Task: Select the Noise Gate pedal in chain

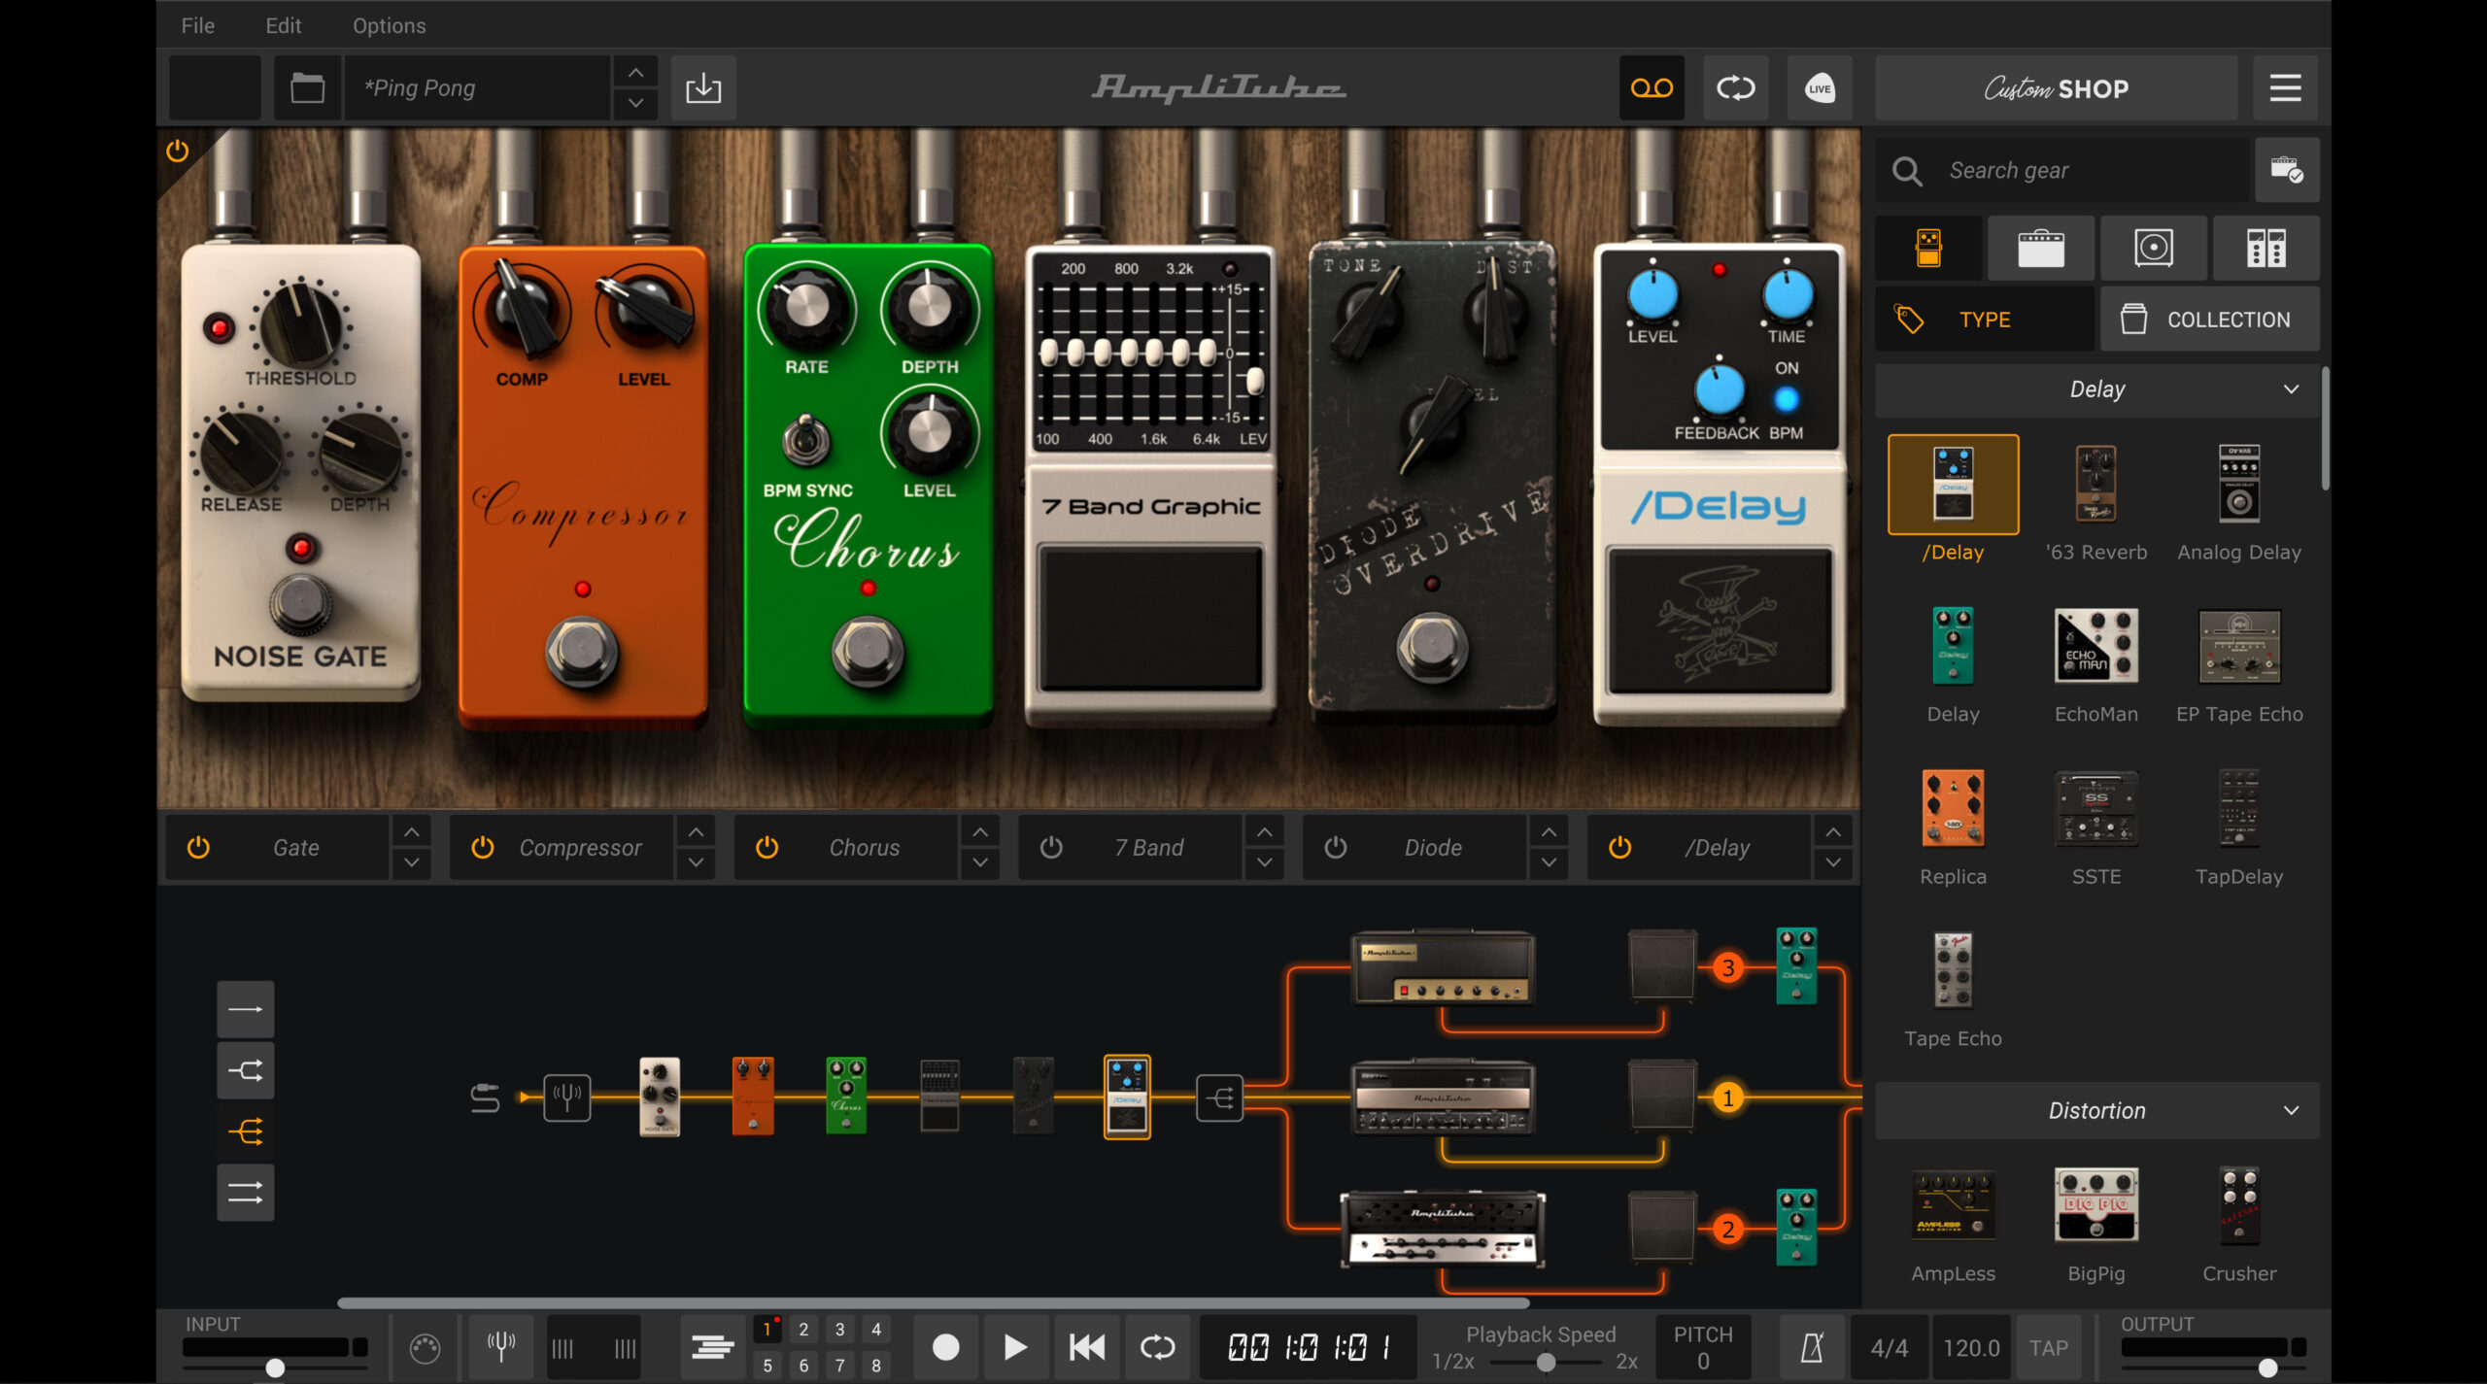Action: [660, 1097]
